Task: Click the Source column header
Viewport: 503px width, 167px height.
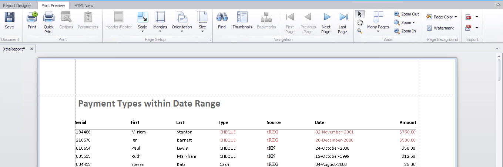Action: pyautogui.click(x=274, y=122)
